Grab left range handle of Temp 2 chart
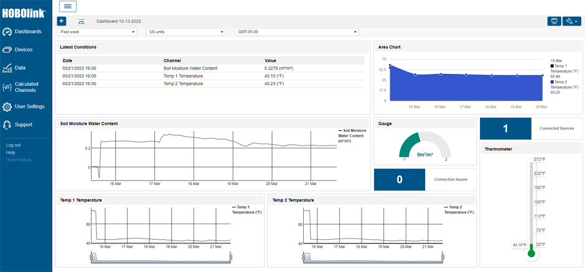This screenshot has width=585, height=272. 302,256
